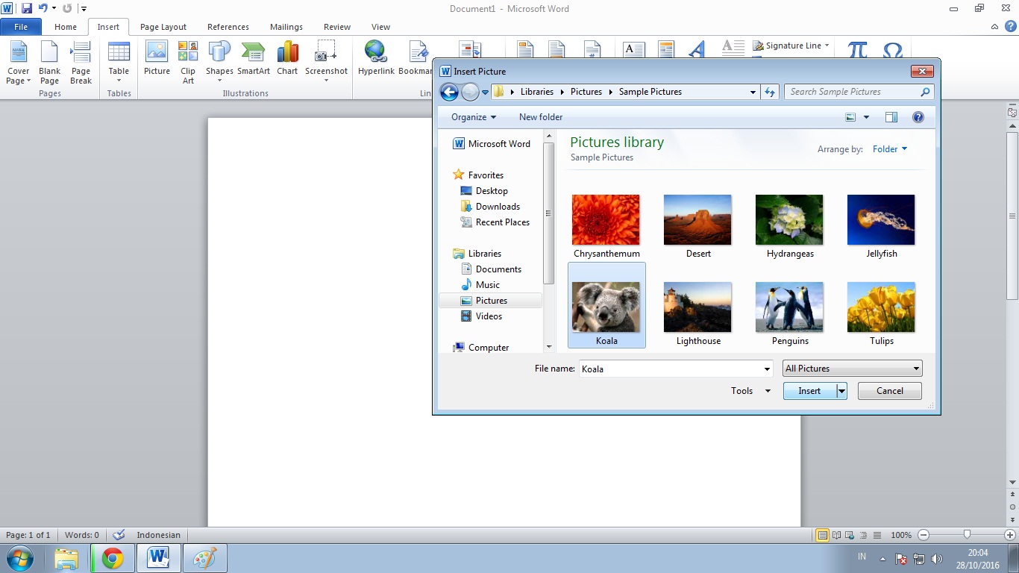Switch to Full Screen Reading view
Image resolution: width=1019 pixels, height=573 pixels.
click(837, 535)
